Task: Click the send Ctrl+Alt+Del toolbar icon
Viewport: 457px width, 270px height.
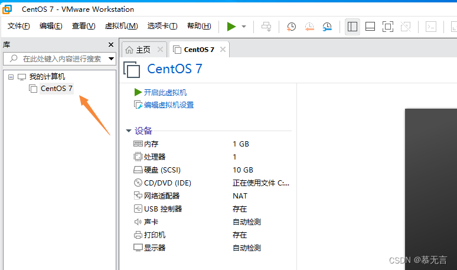Action: (266, 27)
